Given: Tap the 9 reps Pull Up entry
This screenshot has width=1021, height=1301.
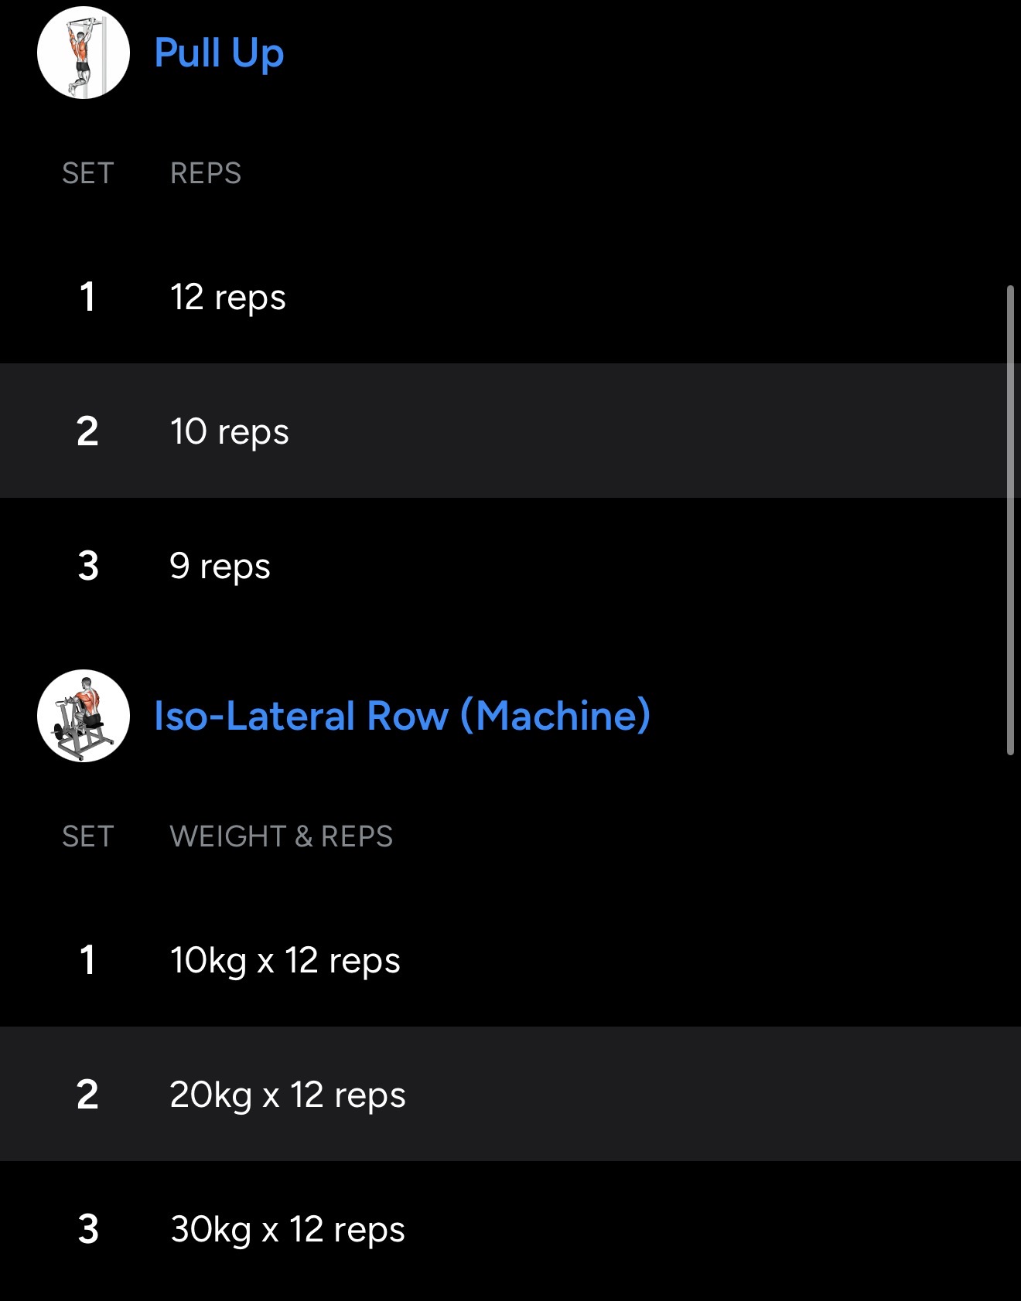Looking at the screenshot, I should pos(220,567).
